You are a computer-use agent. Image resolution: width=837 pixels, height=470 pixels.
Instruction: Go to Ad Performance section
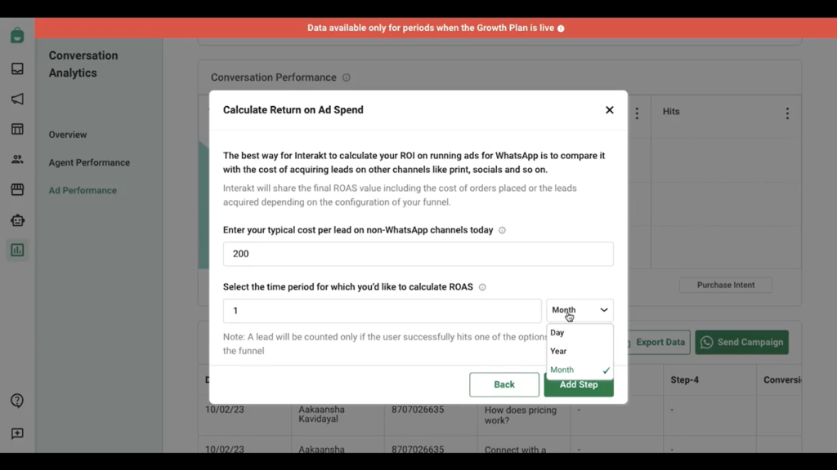coord(83,190)
